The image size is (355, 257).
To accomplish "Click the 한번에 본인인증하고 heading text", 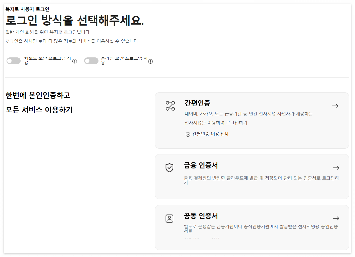I will pos(38,96).
